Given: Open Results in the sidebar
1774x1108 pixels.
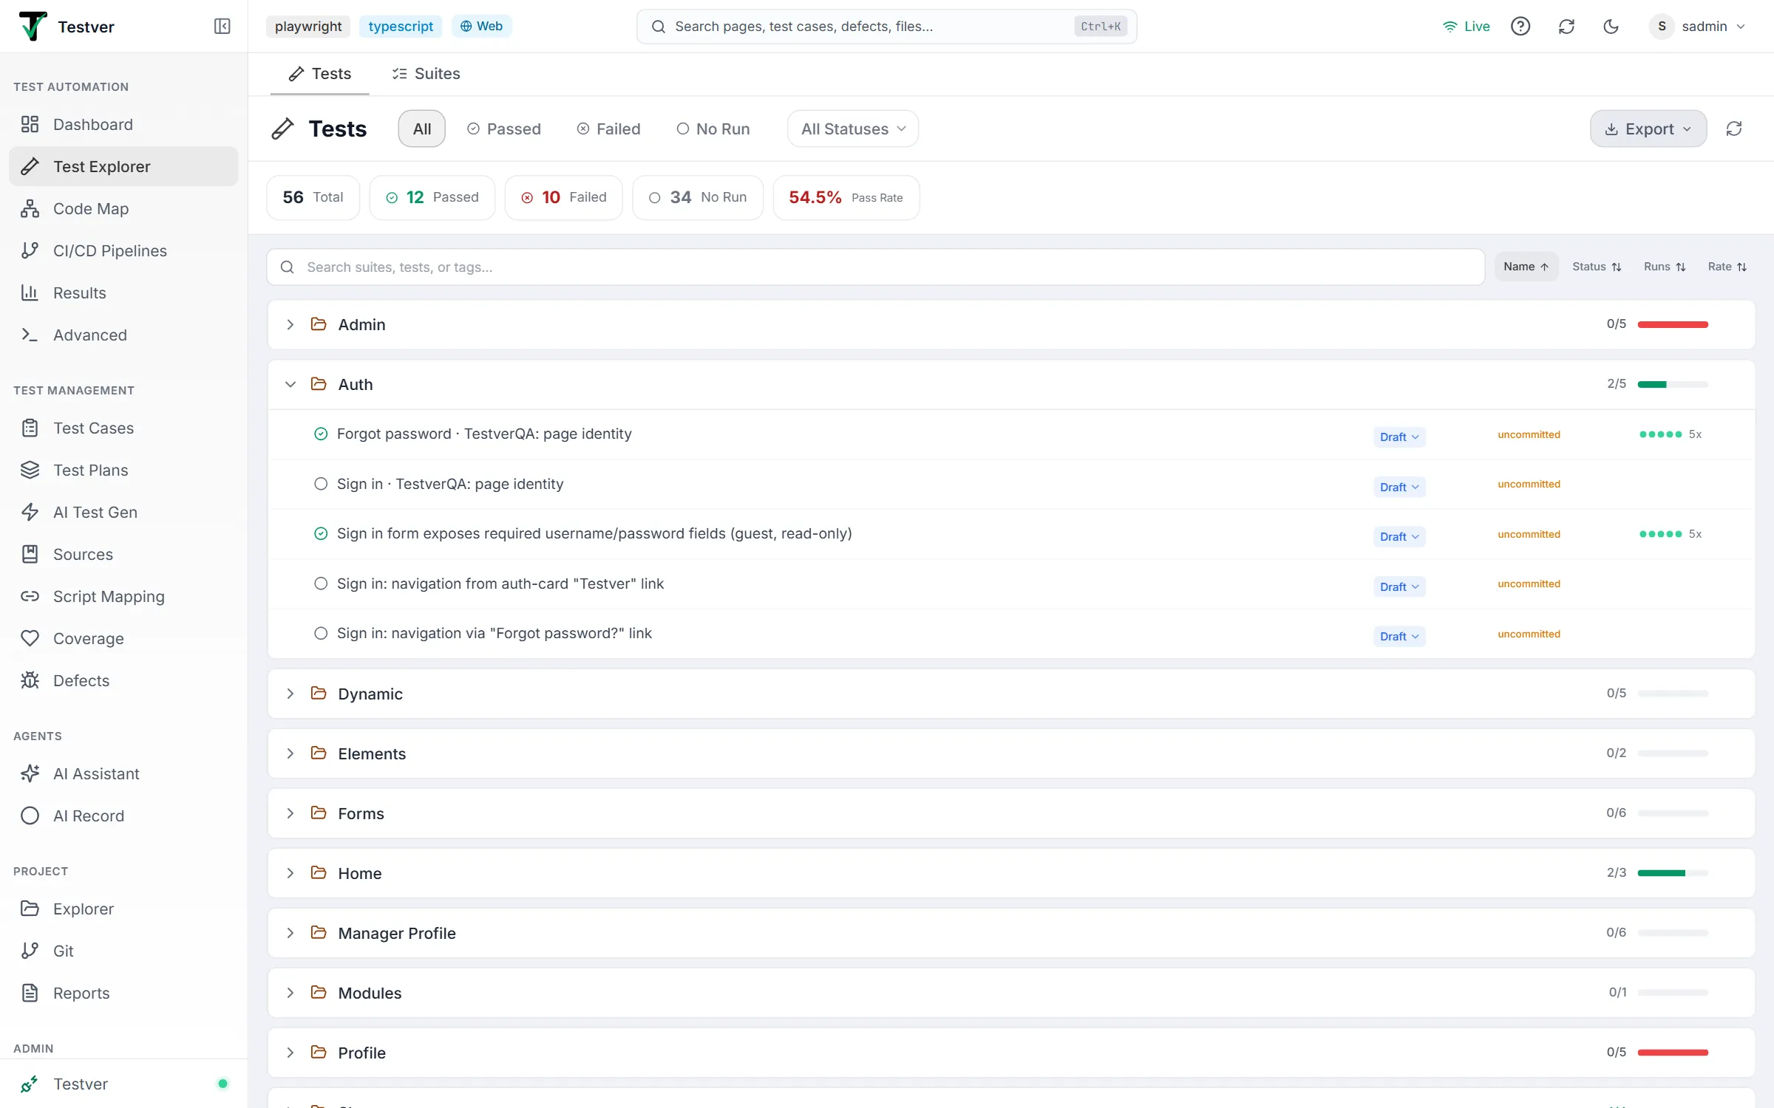Looking at the screenshot, I should click(123, 293).
